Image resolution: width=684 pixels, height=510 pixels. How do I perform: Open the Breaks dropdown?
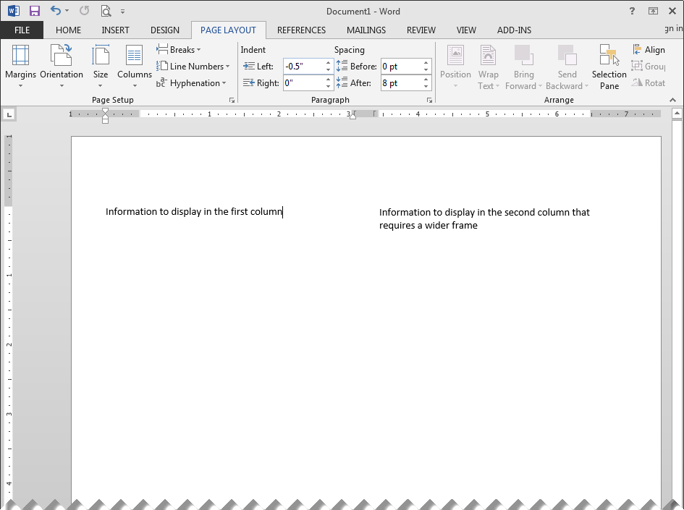179,49
